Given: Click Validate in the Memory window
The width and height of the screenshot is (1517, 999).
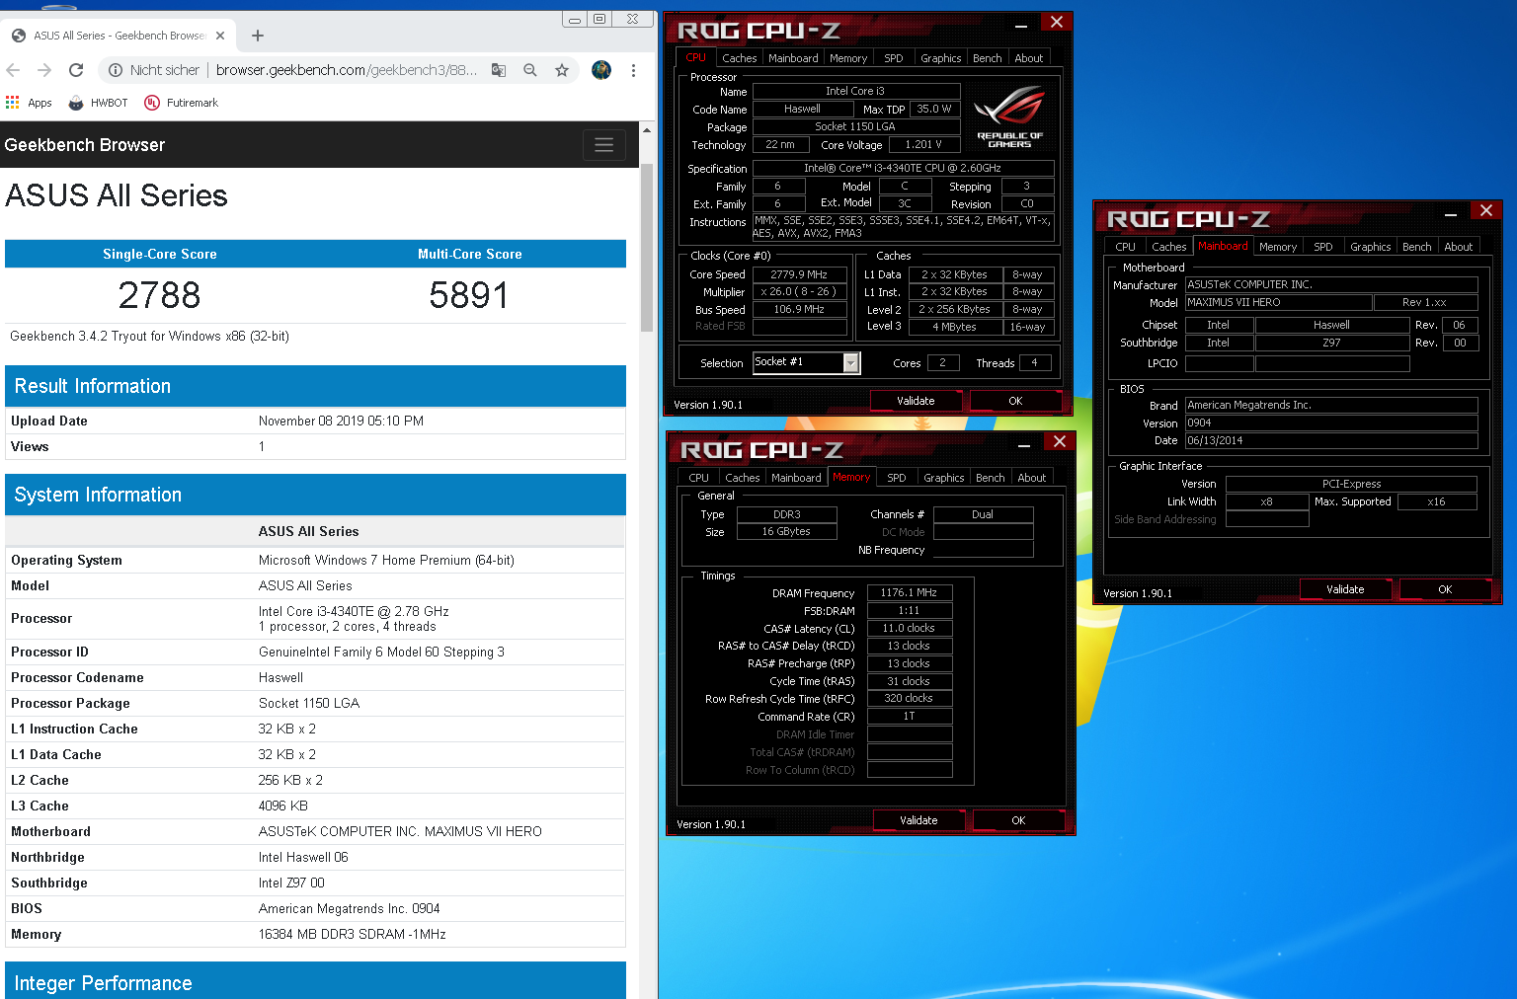Looking at the screenshot, I should coord(918,820).
